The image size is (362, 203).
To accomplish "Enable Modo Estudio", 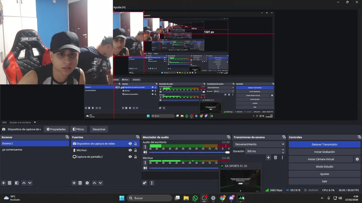I will point(324,167).
